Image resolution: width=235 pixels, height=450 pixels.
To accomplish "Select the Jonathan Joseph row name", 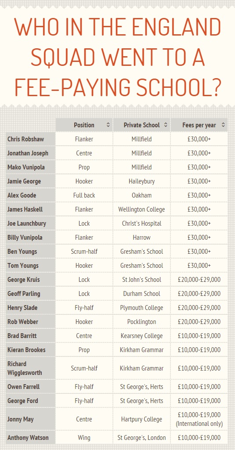I will [30, 153].
